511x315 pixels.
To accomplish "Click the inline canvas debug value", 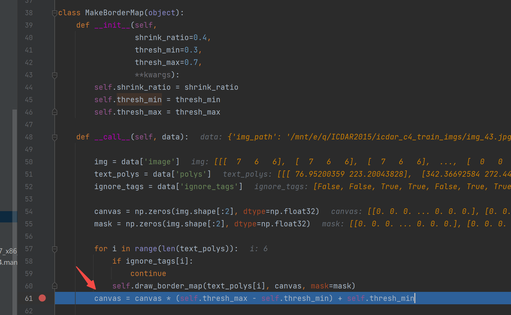I will pos(421,211).
